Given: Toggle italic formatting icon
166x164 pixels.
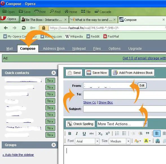Looking at the screenshot, I should click(77, 133).
